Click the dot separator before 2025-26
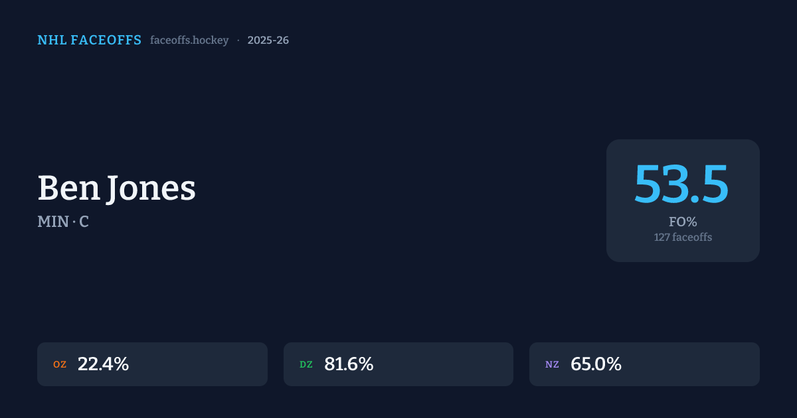797x418 pixels. coord(238,40)
